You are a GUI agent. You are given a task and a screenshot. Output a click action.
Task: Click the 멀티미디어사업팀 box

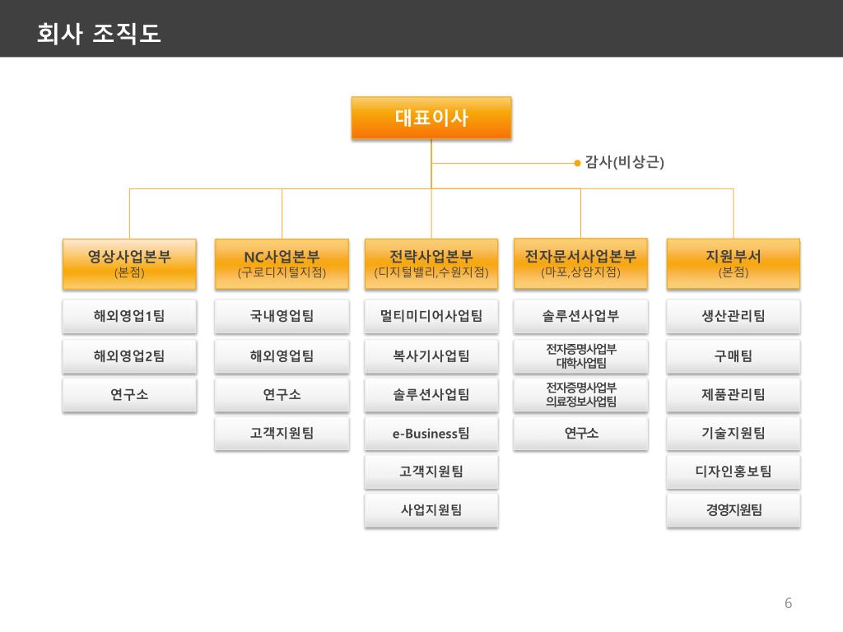coord(431,316)
